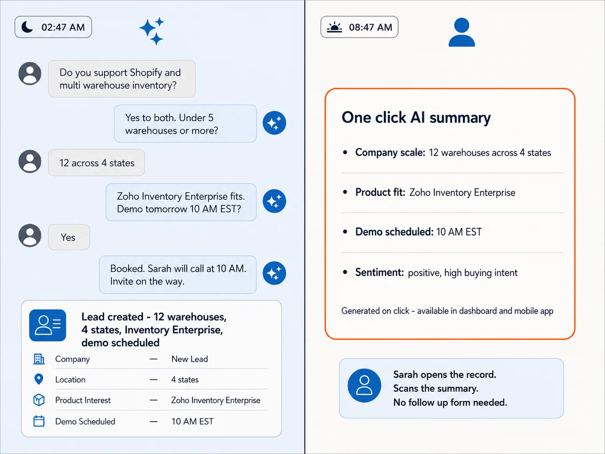605x454 pixels.
Task: Click the 'Yes' message bubble
Action: point(69,237)
